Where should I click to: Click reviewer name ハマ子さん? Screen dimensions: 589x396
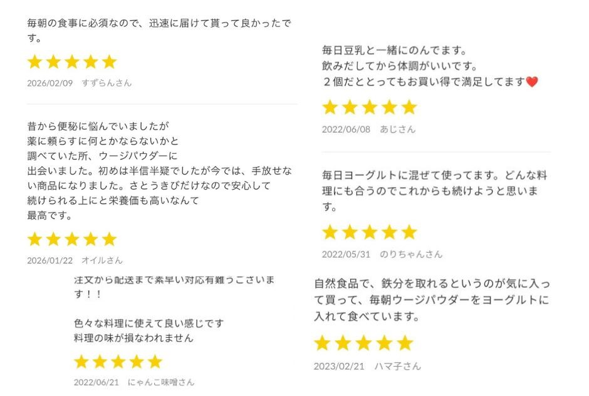[398, 367]
